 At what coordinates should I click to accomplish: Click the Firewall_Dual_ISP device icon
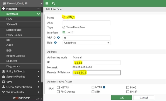click(4, 3)
